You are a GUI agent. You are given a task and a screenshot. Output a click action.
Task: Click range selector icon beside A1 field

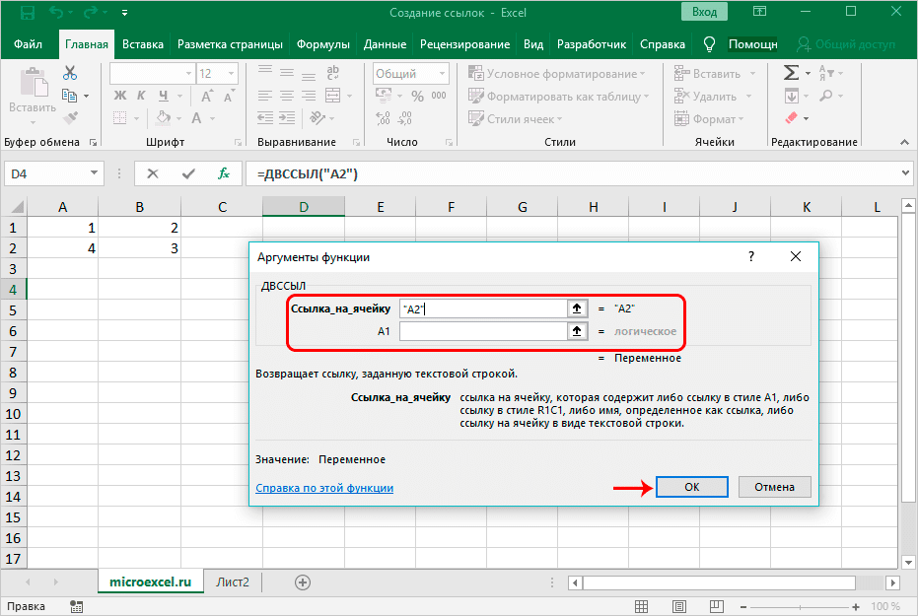pos(578,332)
